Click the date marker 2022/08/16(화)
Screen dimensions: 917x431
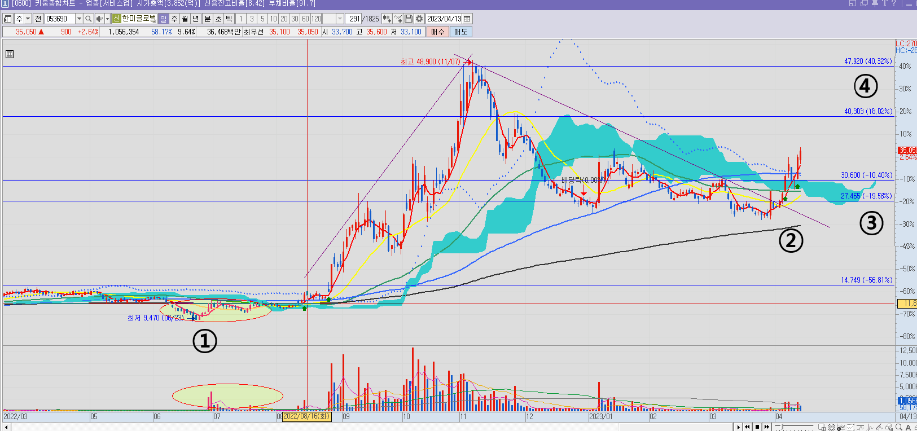[x=306, y=416]
